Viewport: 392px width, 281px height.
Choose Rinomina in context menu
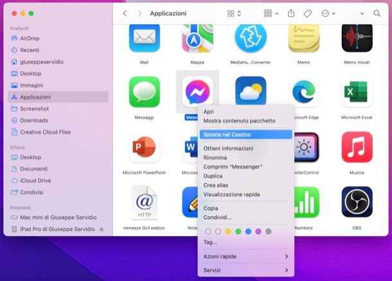click(245, 158)
